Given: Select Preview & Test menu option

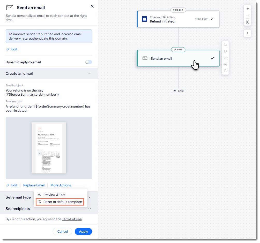Looking at the screenshot, I should (54, 195).
